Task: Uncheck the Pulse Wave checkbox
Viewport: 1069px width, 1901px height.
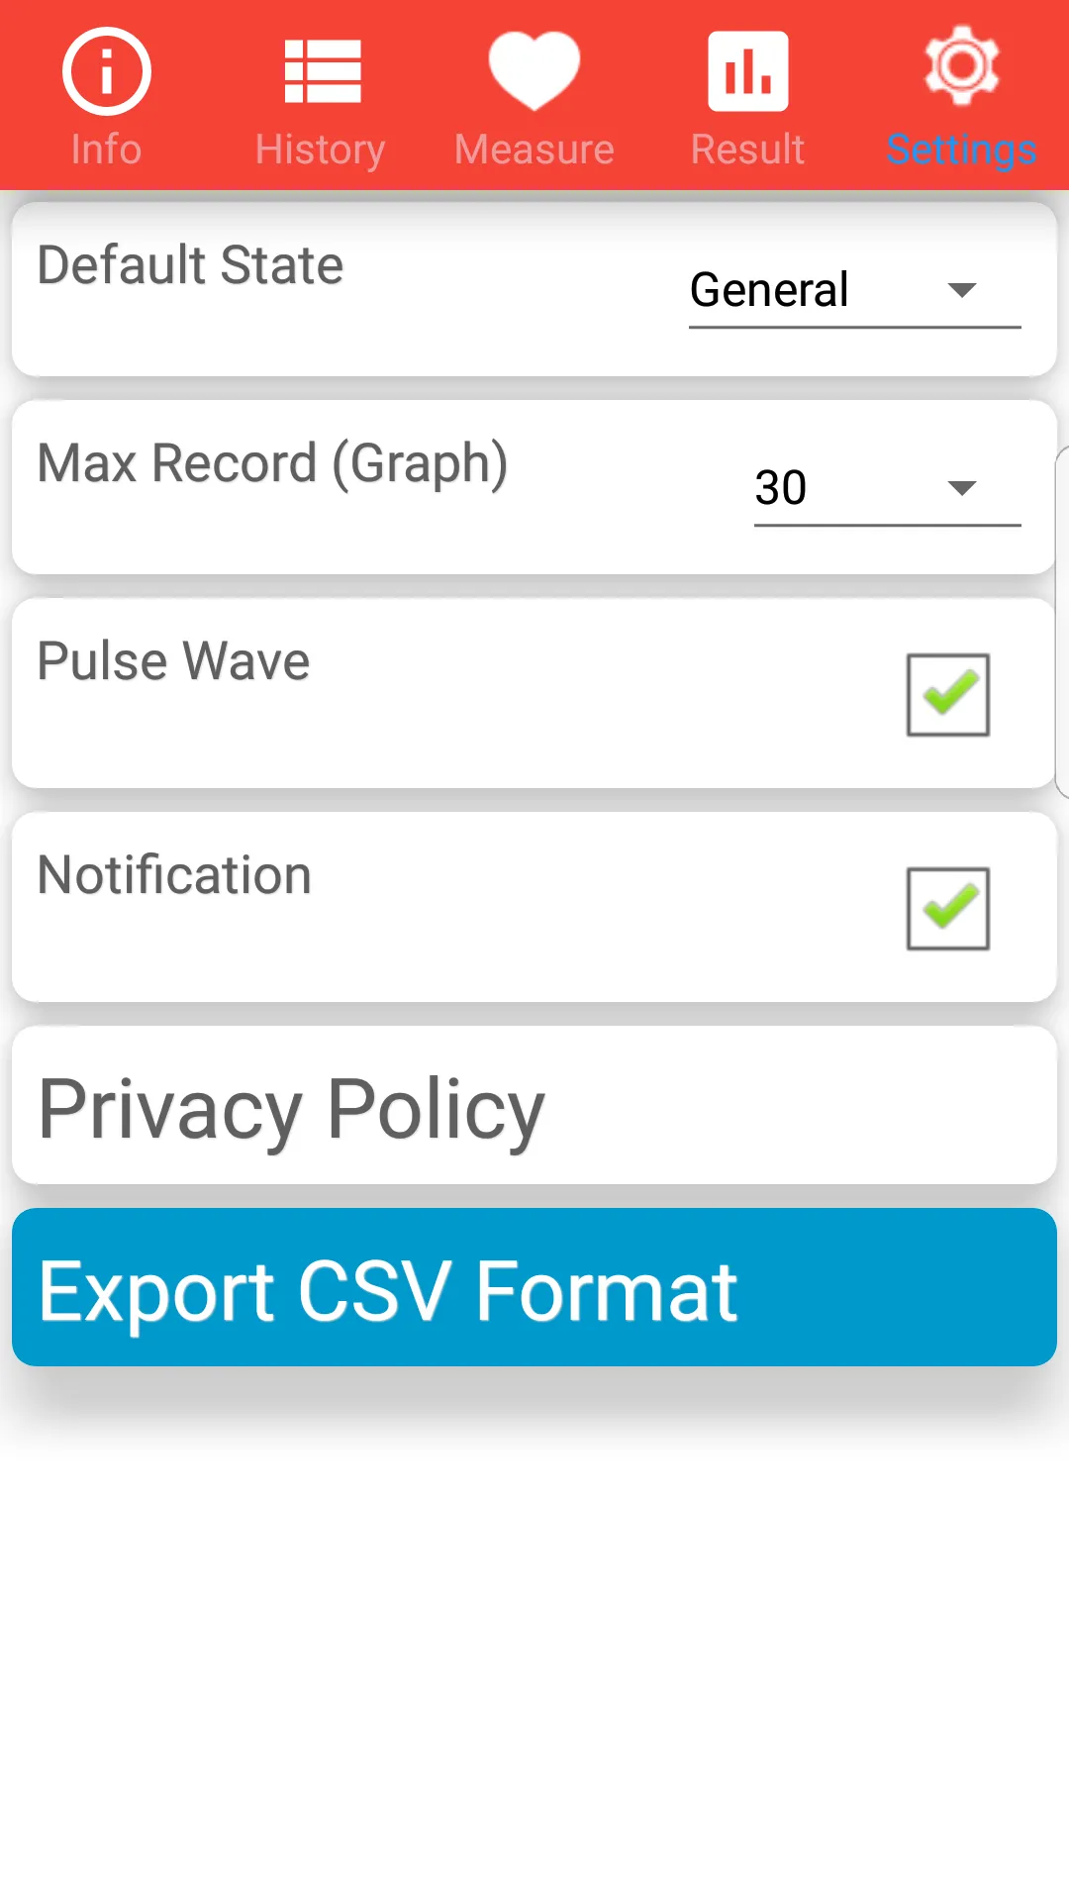Action: (948, 695)
